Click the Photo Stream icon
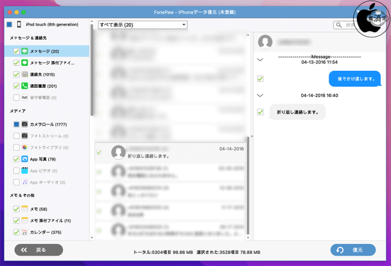Image resolution: width=391 pixels, height=266 pixels. click(x=24, y=135)
